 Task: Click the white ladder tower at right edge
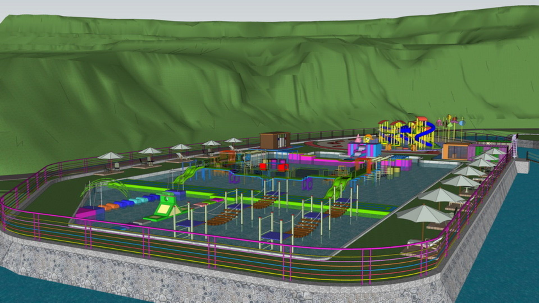click(515, 146)
